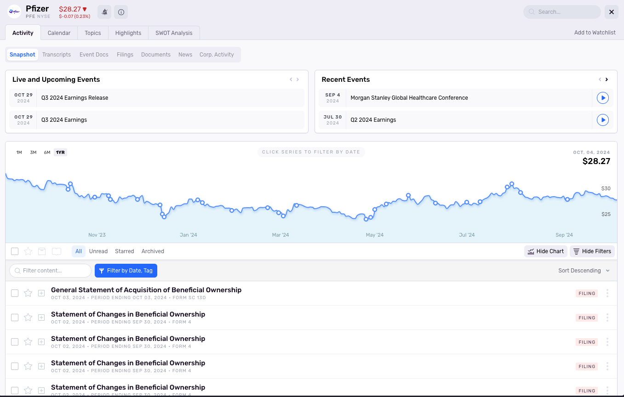Tick the select-all checkbox above the list

pyautogui.click(x=15, y=251)
